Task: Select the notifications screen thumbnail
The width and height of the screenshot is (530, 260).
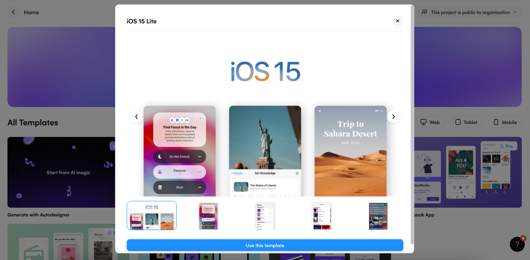Action: (x=378, y=215)
